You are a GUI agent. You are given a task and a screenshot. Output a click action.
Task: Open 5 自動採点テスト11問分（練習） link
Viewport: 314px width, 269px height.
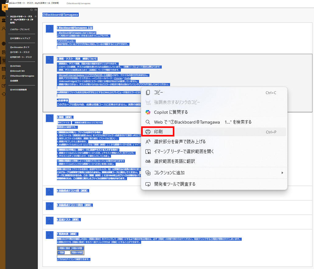[x=75, y=205]
